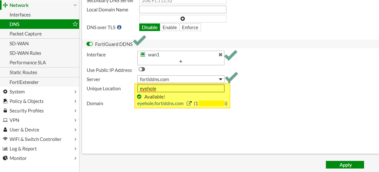This screenshot has width=379, height=172.
Task: Click the "DNS over TLS" label
Action: [x=101, y=27]
